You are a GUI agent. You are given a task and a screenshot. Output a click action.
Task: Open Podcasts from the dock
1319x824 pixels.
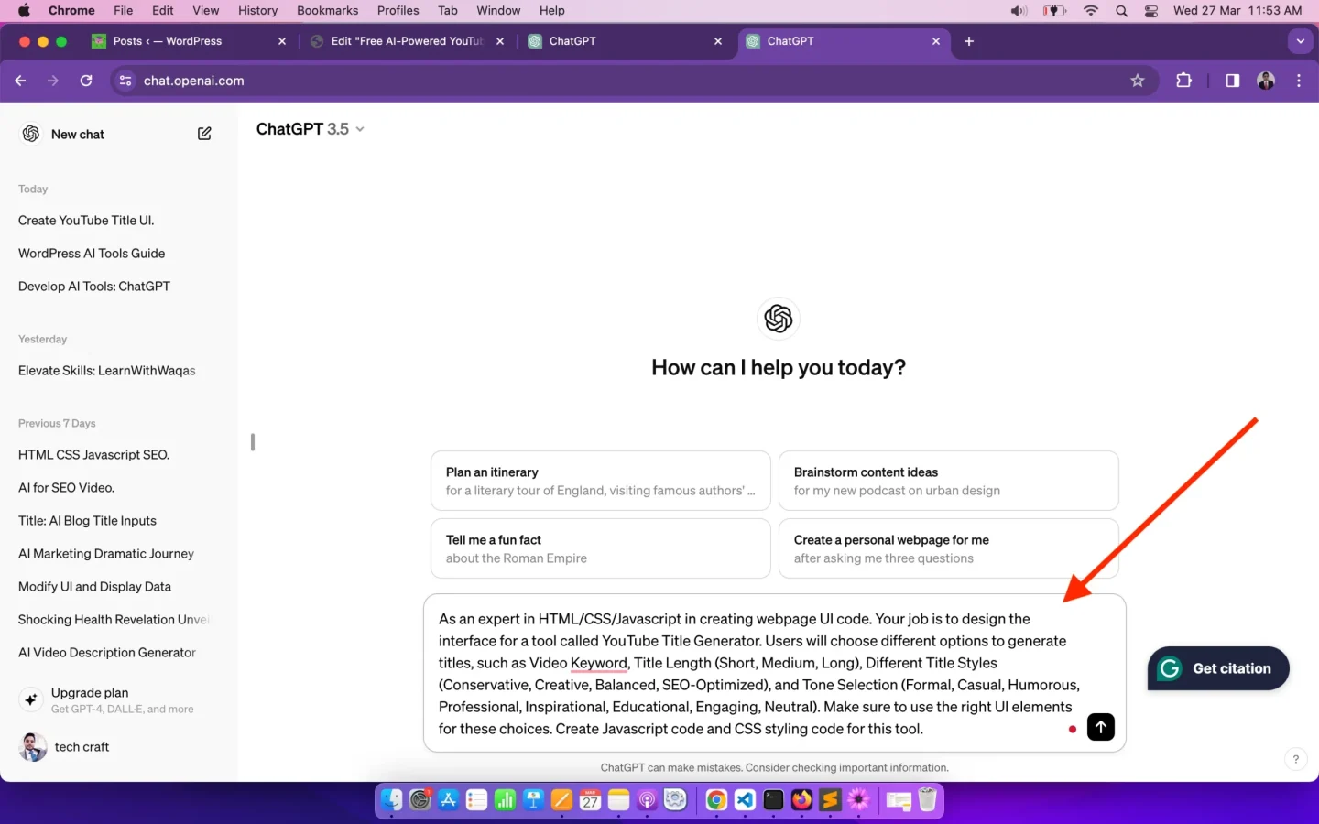[x=647, y=800]
